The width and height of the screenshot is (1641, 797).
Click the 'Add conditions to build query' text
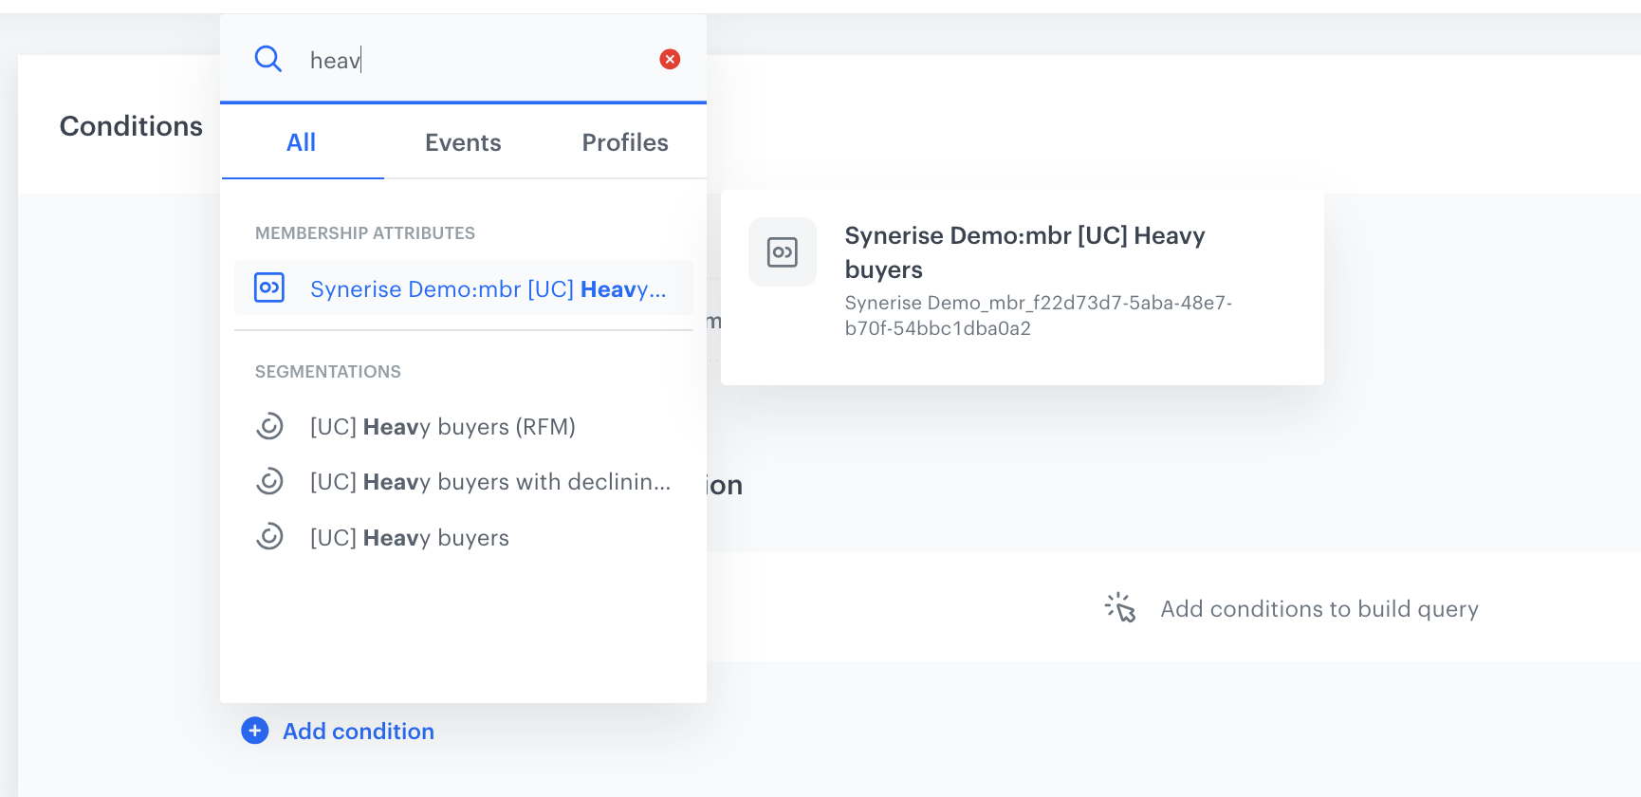pyautogui.click(x=1318, y=609)
